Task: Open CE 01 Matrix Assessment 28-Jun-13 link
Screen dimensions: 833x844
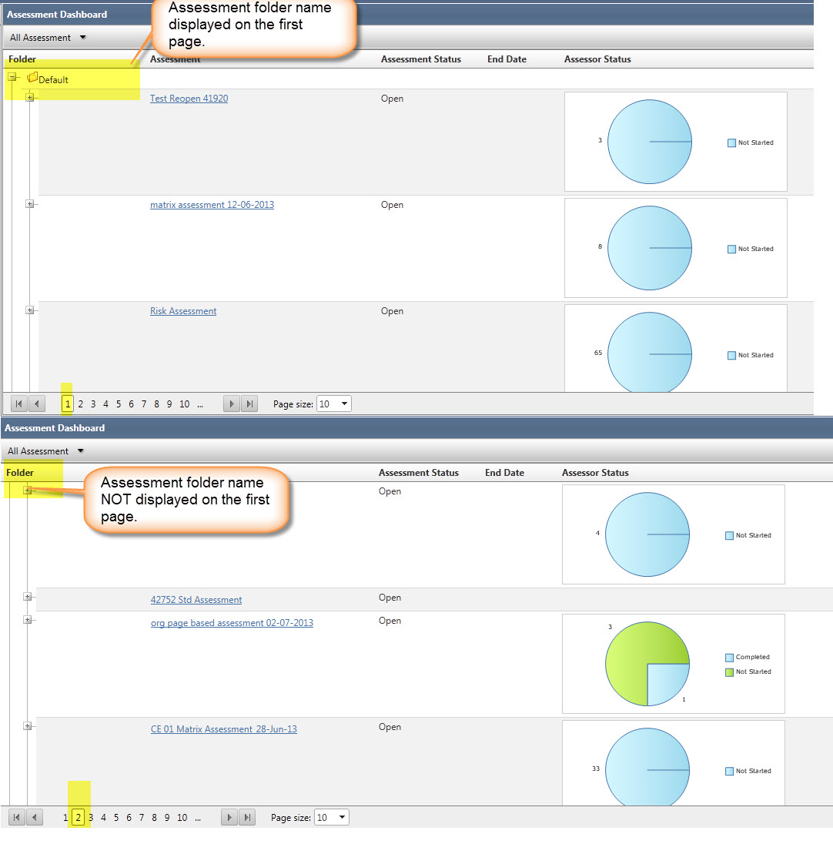Action: coord(224,728)
